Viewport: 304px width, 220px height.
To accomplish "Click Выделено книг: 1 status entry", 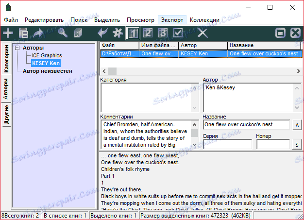I will coord(114,216).
